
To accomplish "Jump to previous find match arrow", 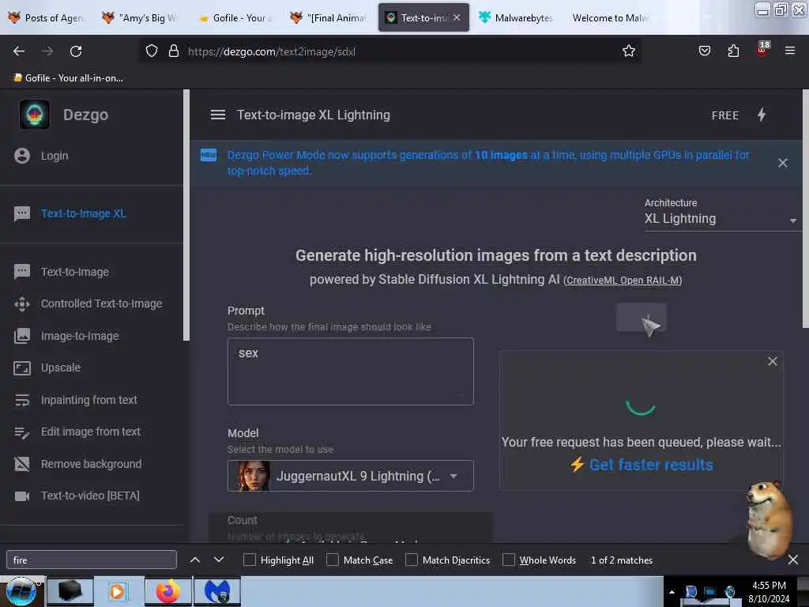I will [195, 560].
